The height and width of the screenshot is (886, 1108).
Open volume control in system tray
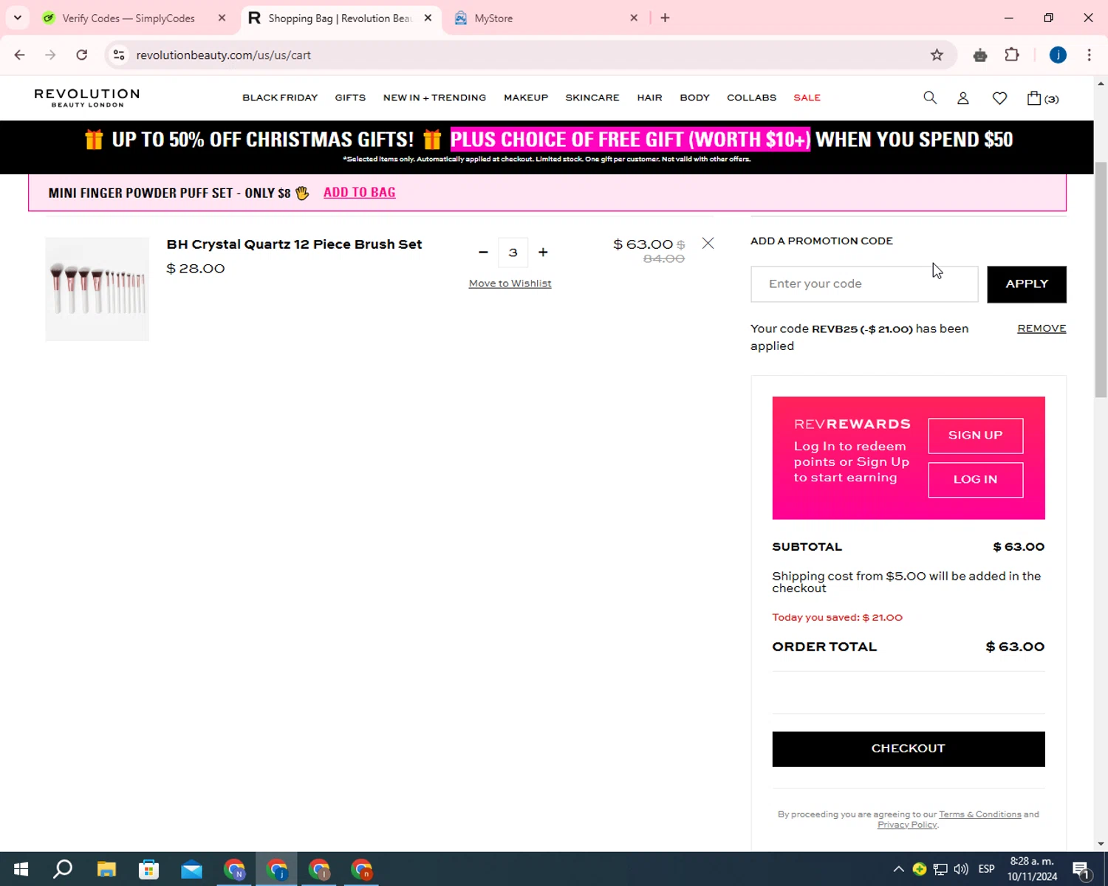[x=961, y=869]
